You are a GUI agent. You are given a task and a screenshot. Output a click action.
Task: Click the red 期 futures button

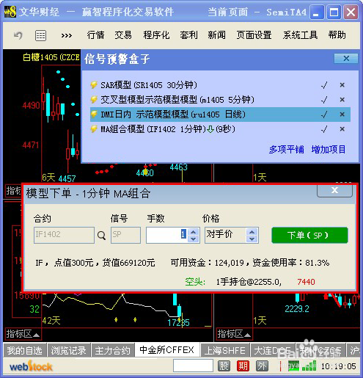point(243,366)
